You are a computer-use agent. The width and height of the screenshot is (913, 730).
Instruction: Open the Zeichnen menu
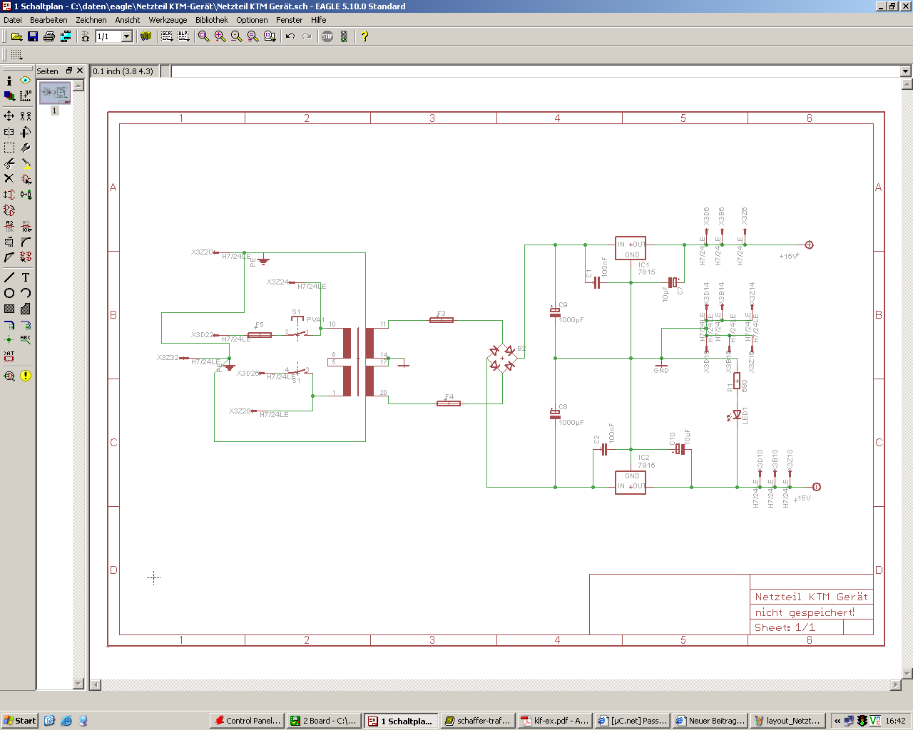(91, 20)
